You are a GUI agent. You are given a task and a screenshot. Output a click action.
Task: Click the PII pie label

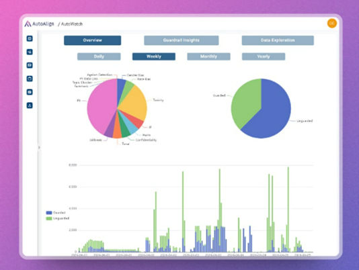pyautogui.click(x=79, y=101)
